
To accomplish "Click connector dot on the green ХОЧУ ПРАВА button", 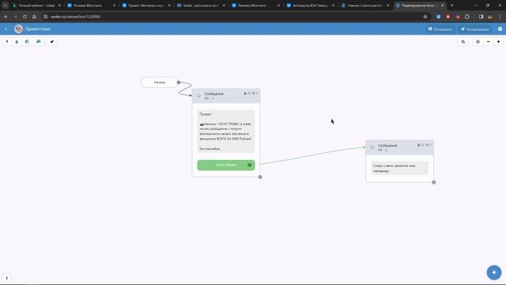I will pos(250,165).
